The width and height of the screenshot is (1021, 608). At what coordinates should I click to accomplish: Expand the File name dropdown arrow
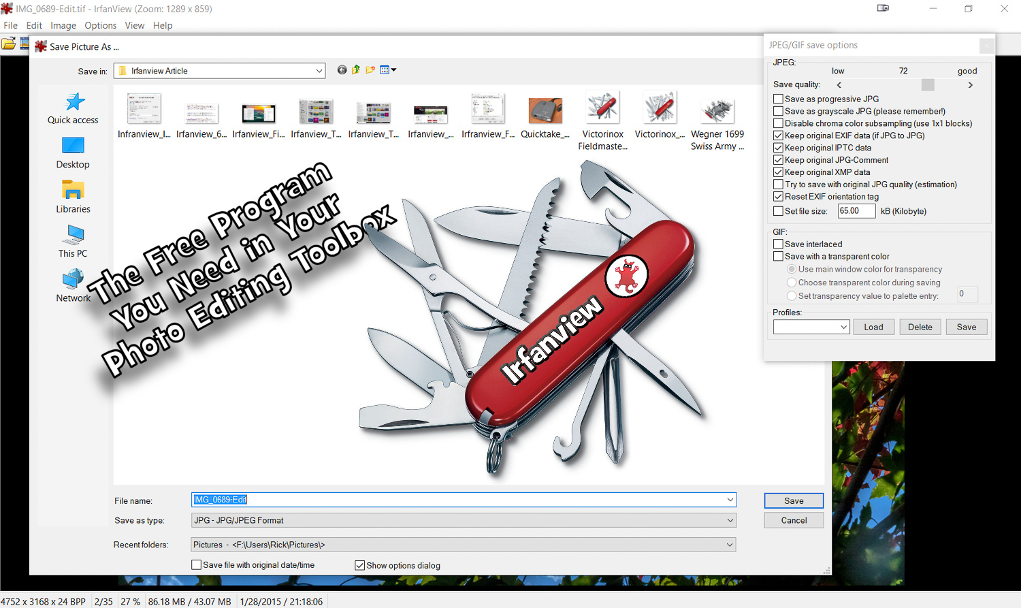[730, 500]
